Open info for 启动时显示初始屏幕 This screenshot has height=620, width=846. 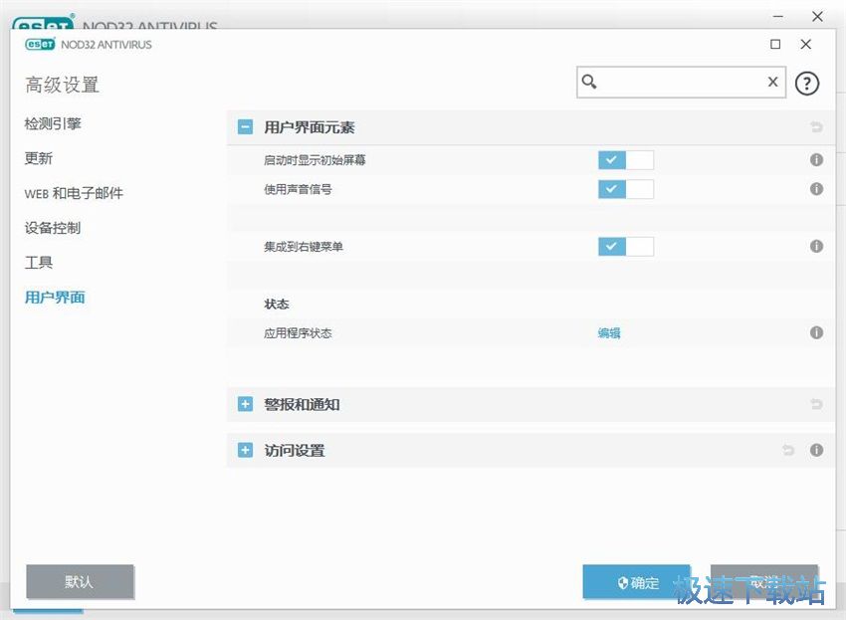[x=816, y=159]
